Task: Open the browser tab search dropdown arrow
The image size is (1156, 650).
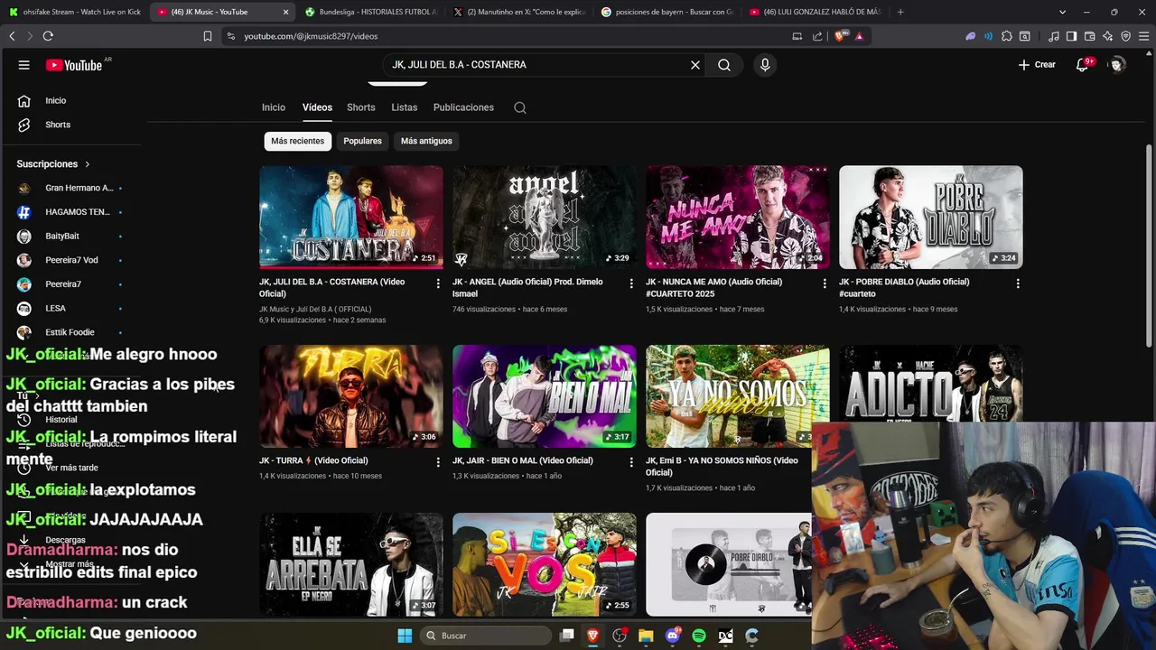Action: coord(1062,12)
